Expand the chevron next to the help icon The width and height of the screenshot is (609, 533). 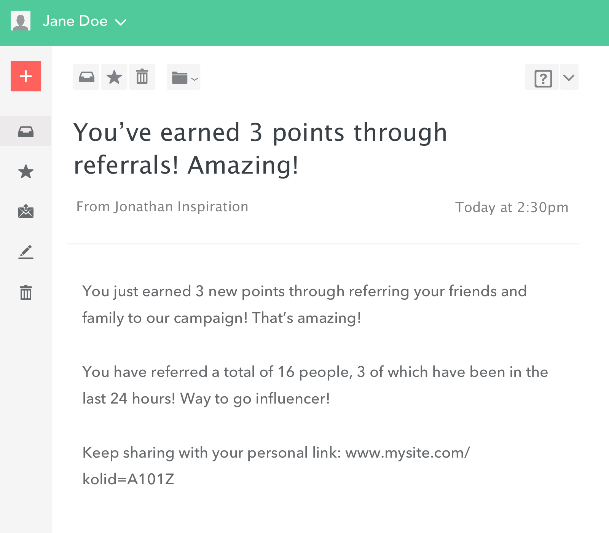click(x=569, y=78)
